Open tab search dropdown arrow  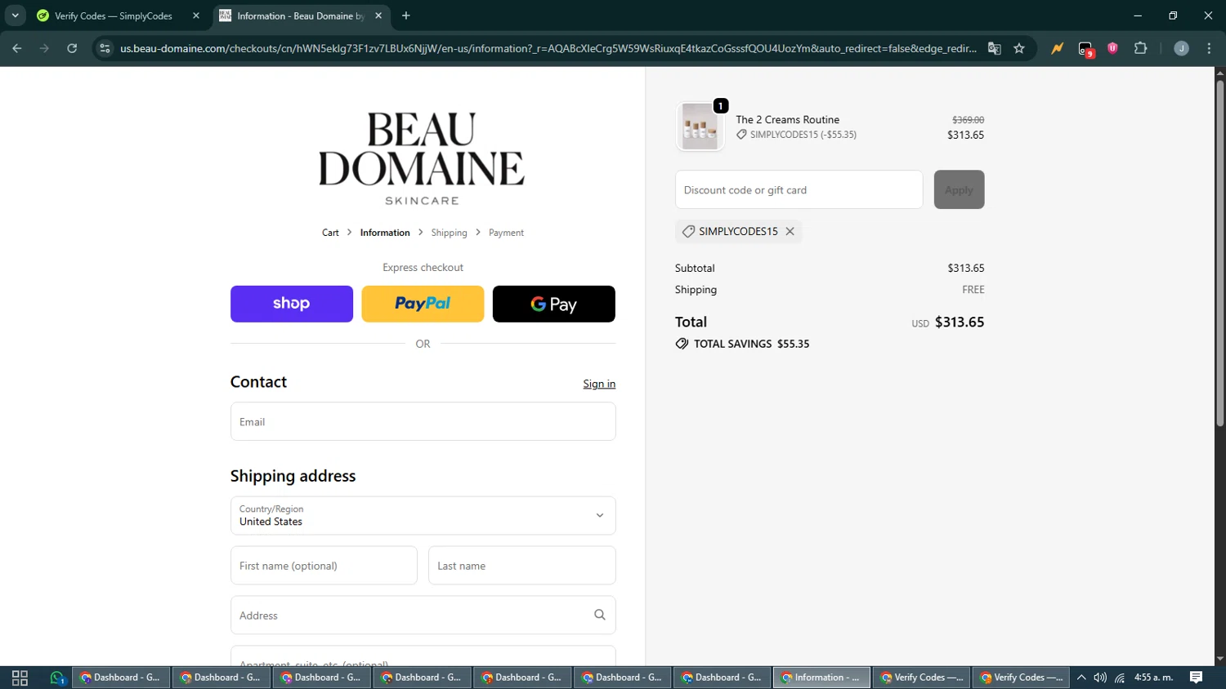pyautogui.click(x=15, y=16)
